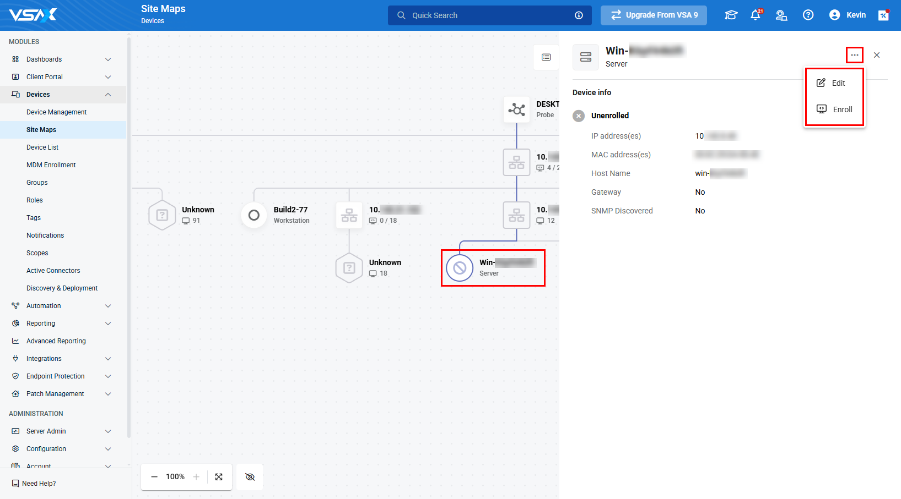Choose Edit from the device menu
Image resolution: width=901 pixels, height=499 pixels.
833,83
